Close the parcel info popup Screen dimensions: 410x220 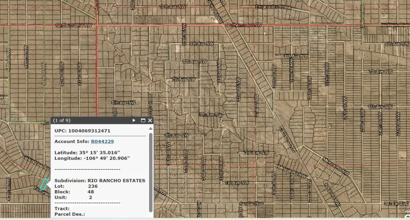150,120
